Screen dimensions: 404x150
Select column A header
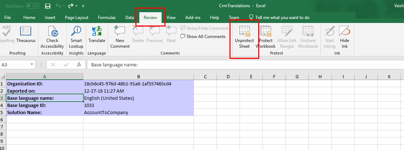(45, 76)
